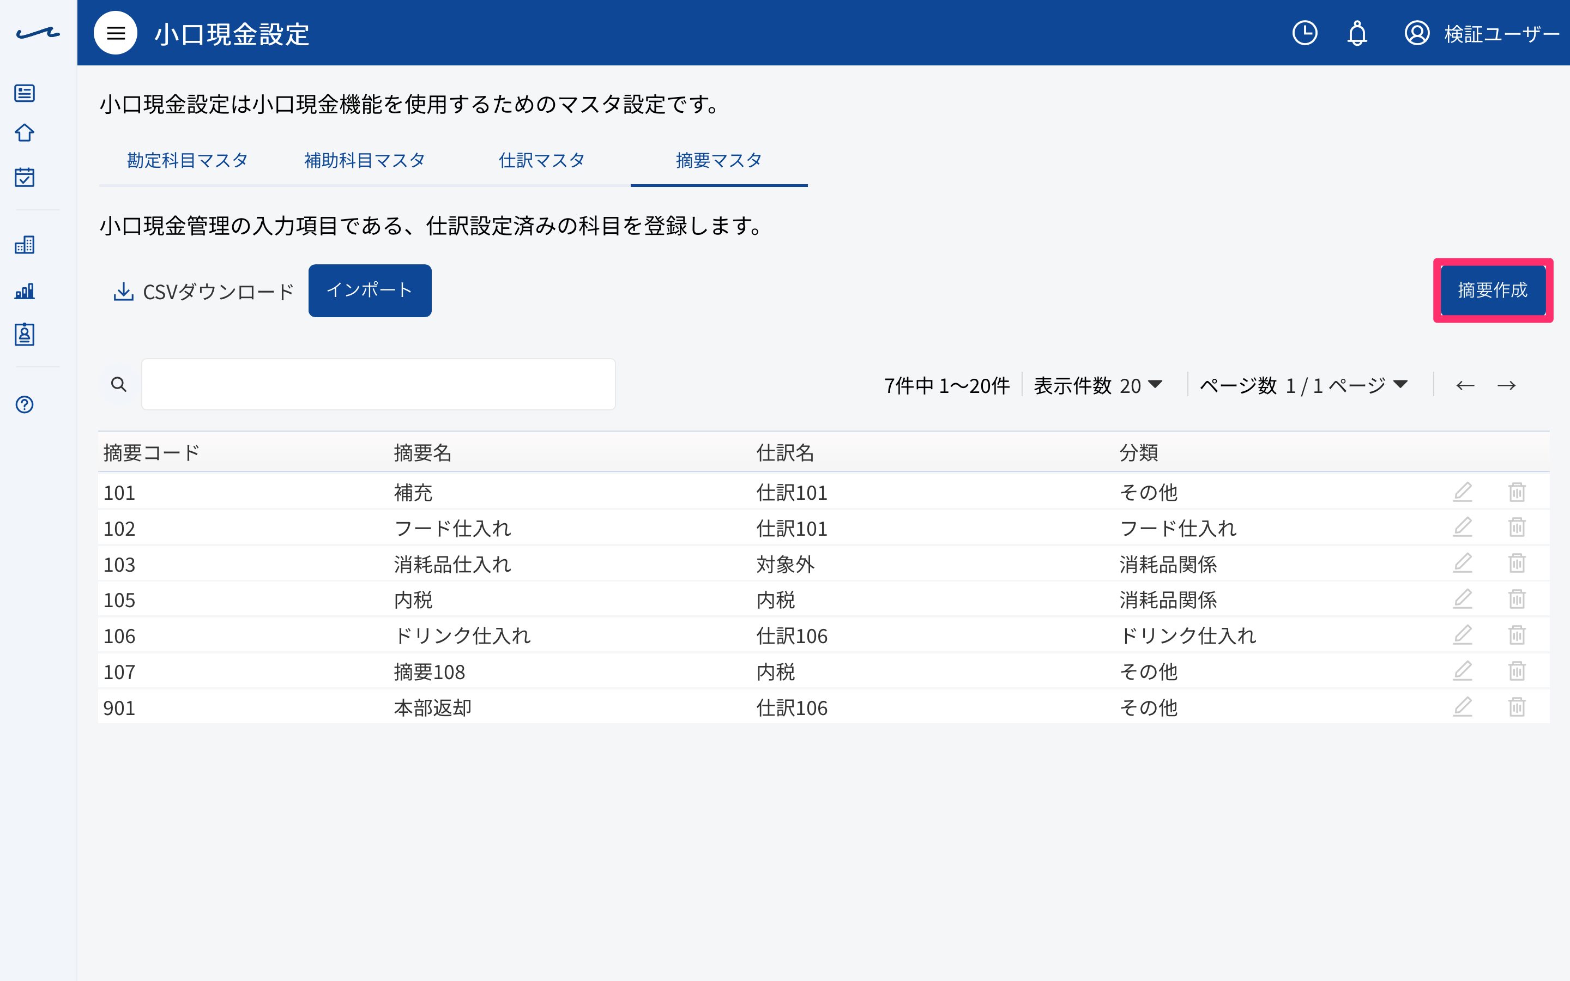
Task: Open the calendar check sidebar icon
Action: (25, 177)
